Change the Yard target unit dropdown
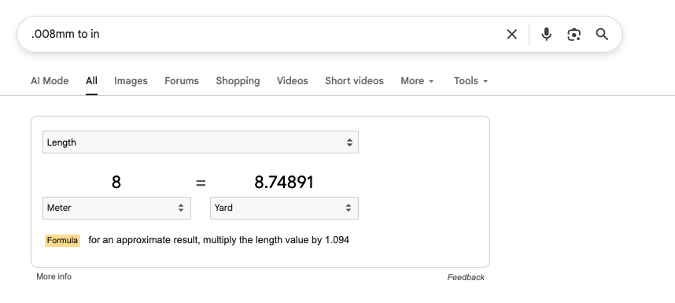Screen dimensions: 675x303 (284, 208)
